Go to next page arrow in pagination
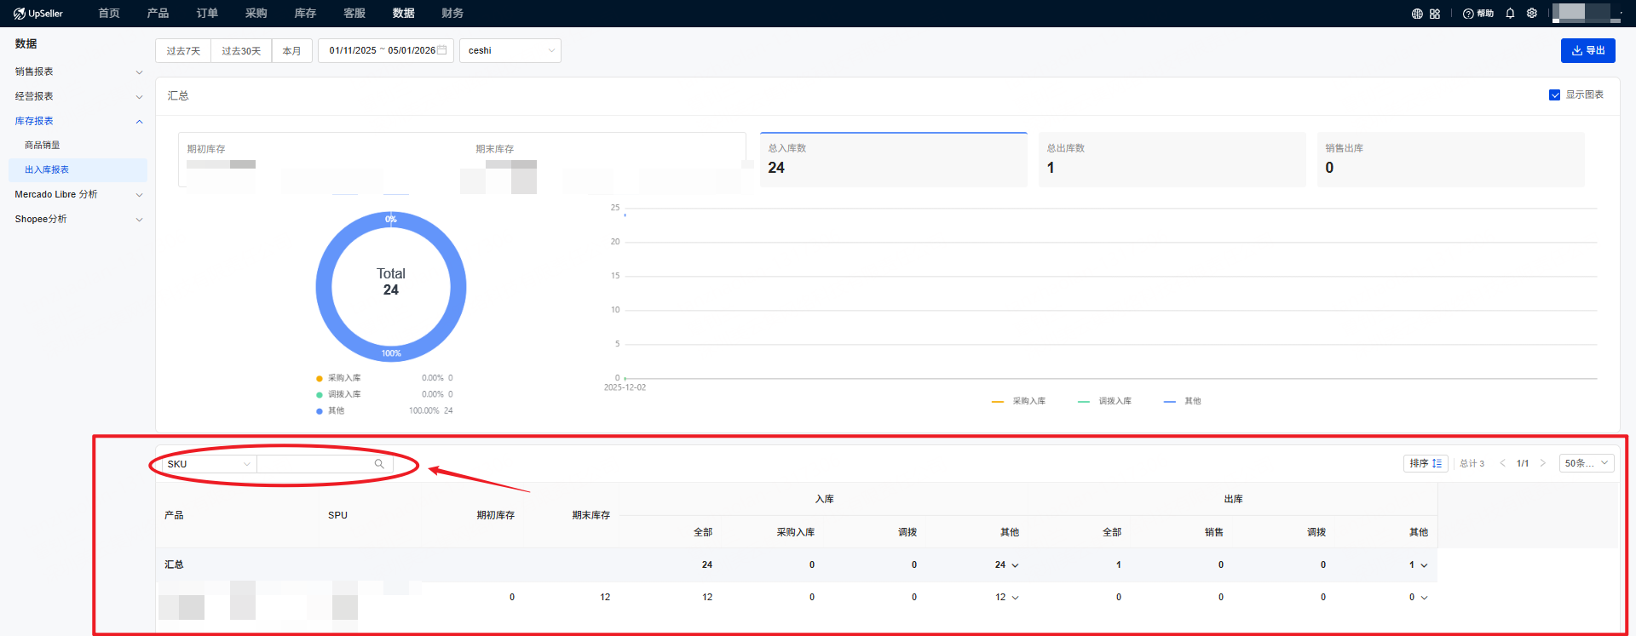Viewport: 1636px width, 636px height. click(1542, 463)
